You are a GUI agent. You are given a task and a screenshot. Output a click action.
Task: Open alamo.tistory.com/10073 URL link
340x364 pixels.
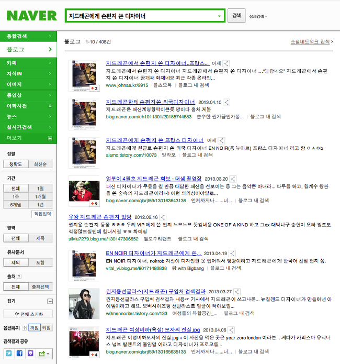pyautogui.click(x=131, y=155)
